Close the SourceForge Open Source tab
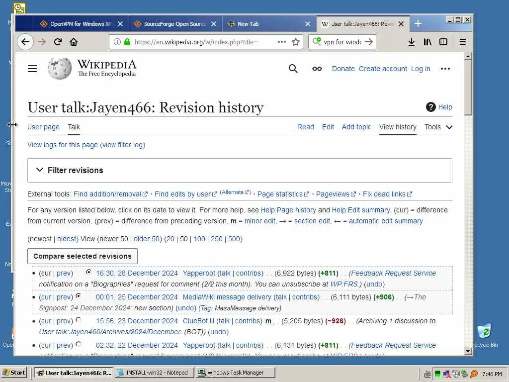 (214, 24)
